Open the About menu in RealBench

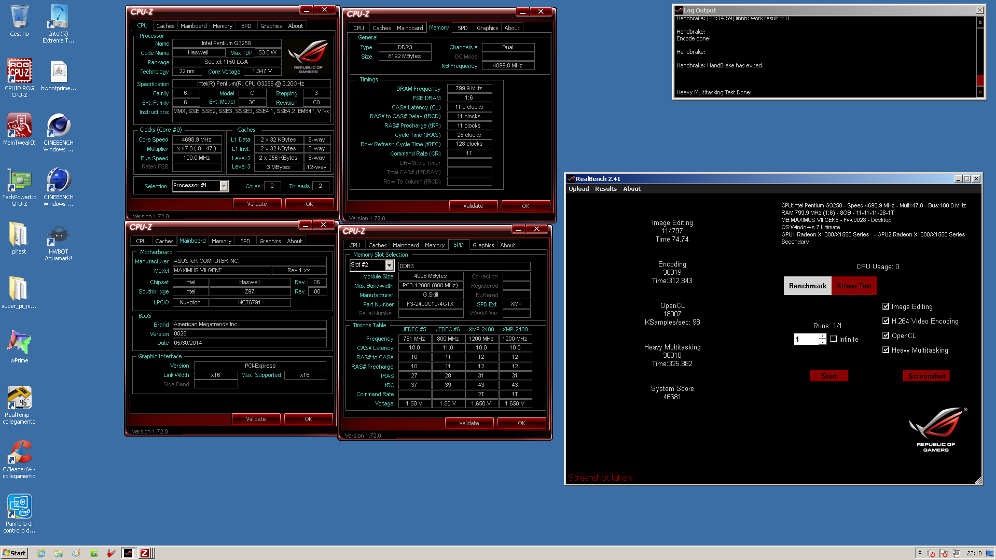coord(632,189)
